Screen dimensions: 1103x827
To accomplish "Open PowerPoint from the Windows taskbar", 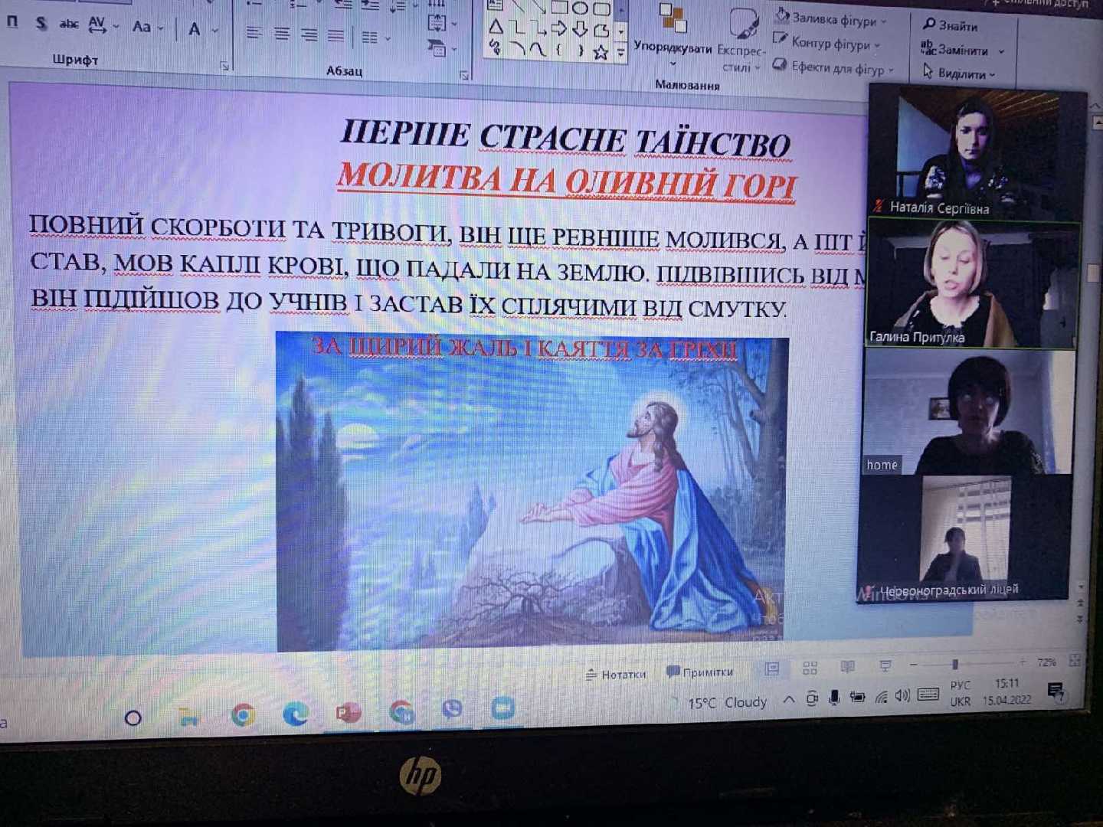I will (x=349, y=714).
